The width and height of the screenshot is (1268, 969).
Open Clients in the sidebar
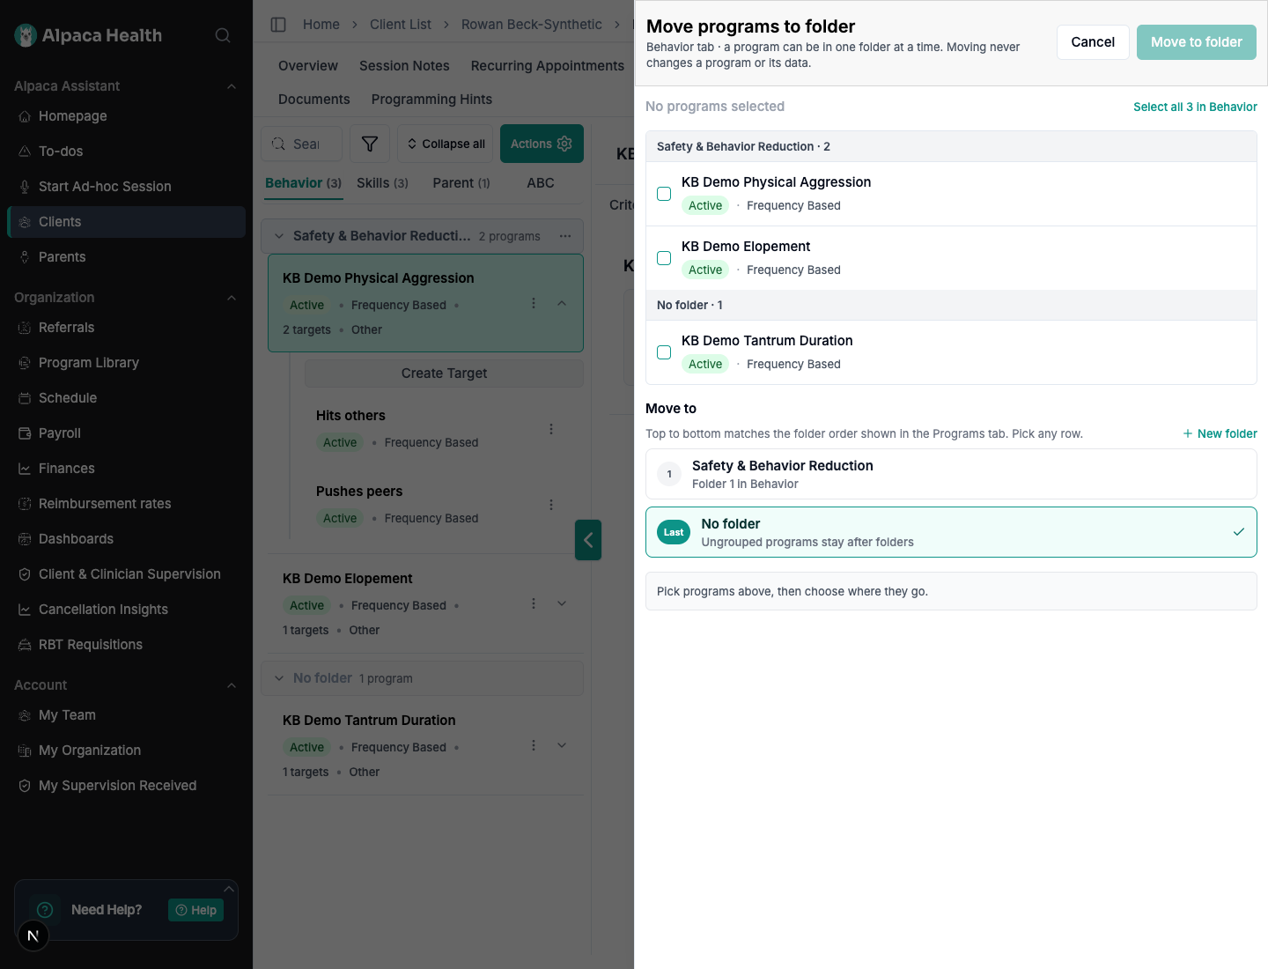pyautogui.click(x=127, y=222)
